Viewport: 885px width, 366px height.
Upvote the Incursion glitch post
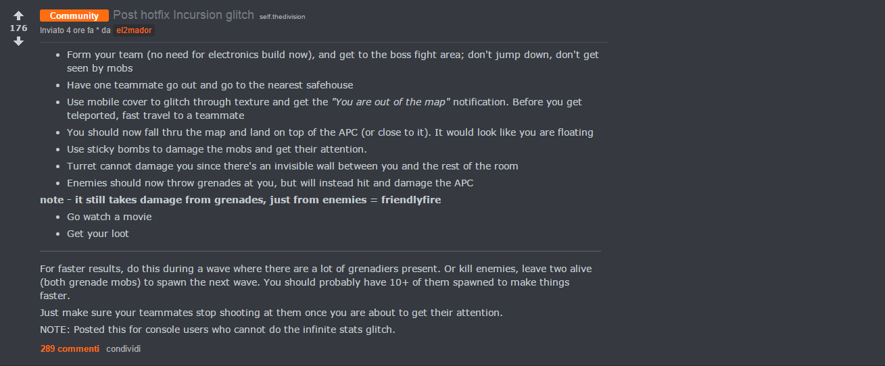tap(19, 16)
